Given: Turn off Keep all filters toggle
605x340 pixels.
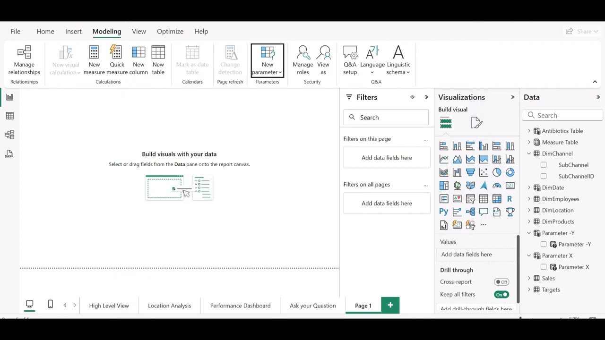Looking at the screenshot, I should pos(501,295).
